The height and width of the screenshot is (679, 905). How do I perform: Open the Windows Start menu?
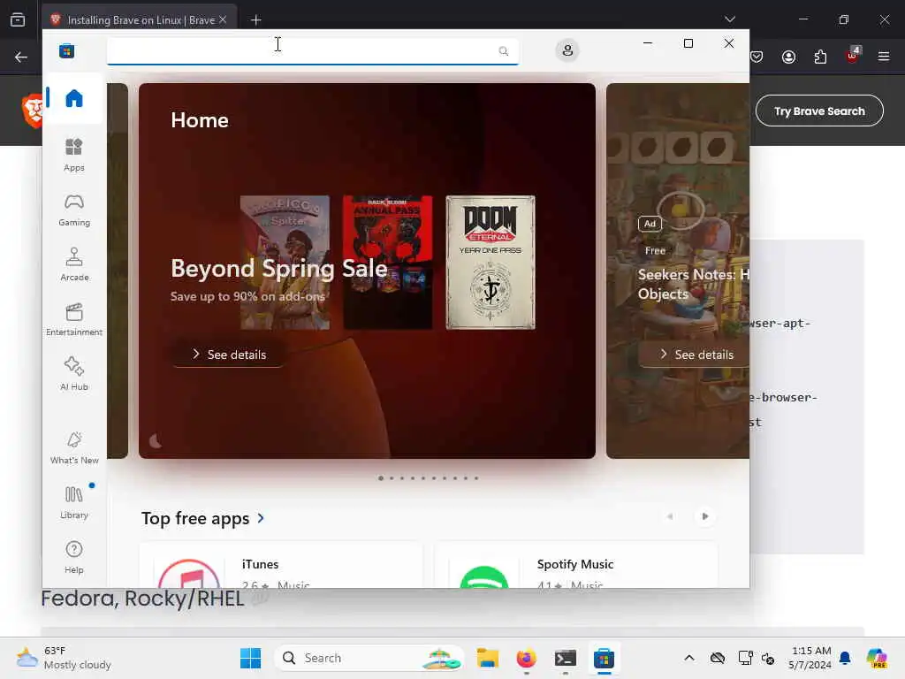click(x=250, y=658)
